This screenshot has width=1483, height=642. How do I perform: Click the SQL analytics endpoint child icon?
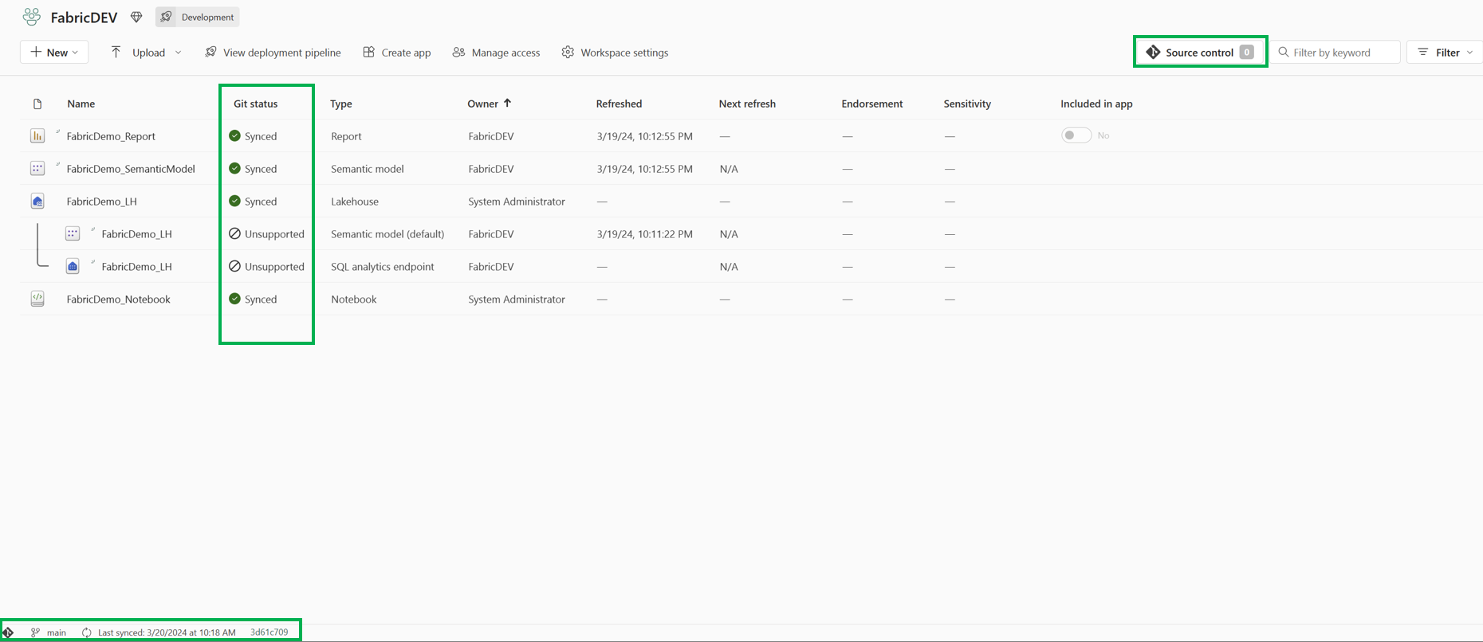coord(73,267)
